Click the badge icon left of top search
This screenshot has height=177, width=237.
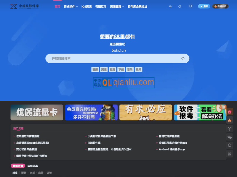point(170,7)
